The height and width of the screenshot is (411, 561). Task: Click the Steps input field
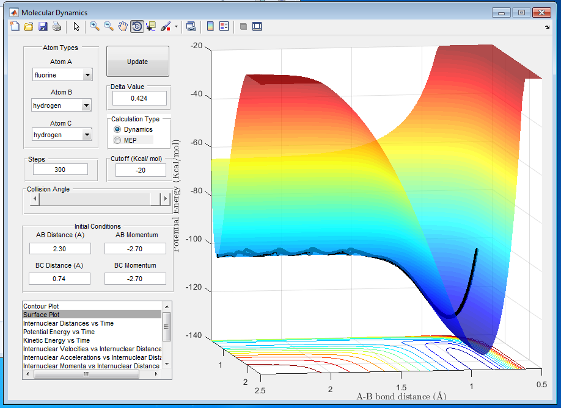(61, 170)
